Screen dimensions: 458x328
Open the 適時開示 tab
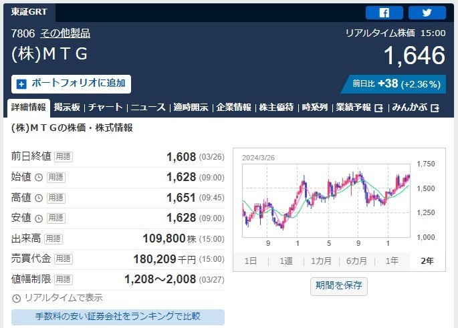[x=191, y=108]
